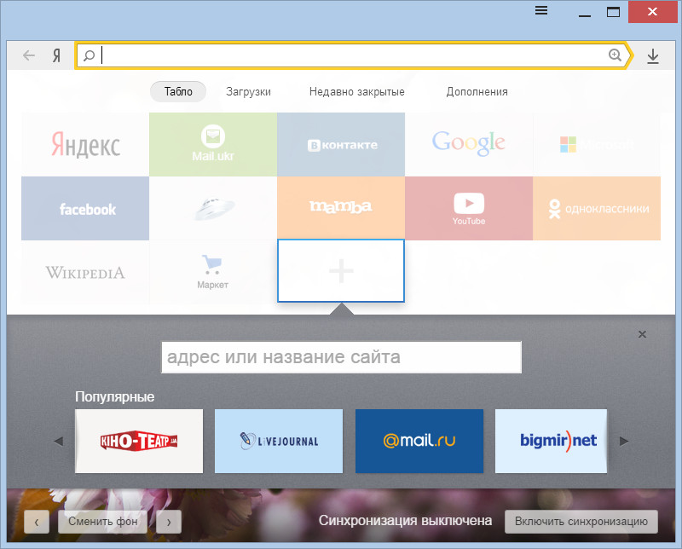Image resolution: width=682 pixels, height=549 pixels.
Task: Open the YouTube tile
Action: pyautogui.click(x=469, y=208)
